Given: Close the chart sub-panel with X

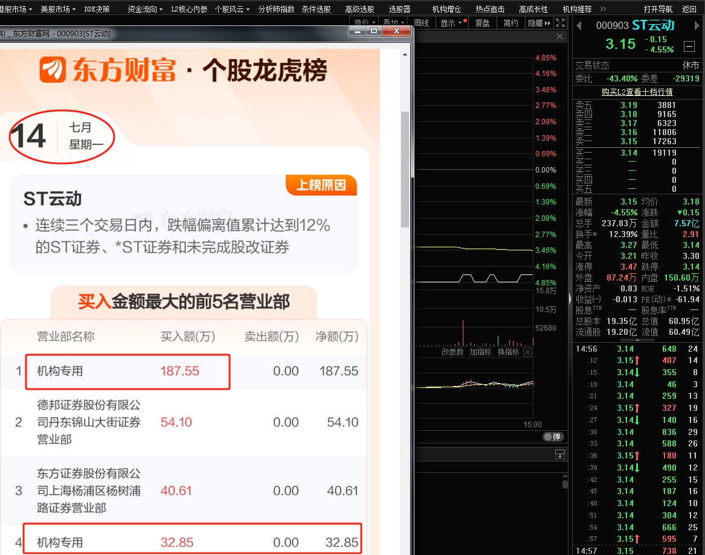Looking at the screenshot, I should 559,36.
